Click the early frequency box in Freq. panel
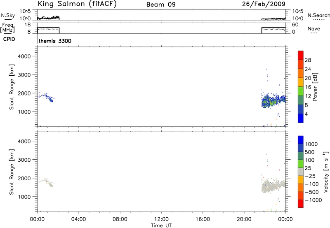 coord(48,30)
